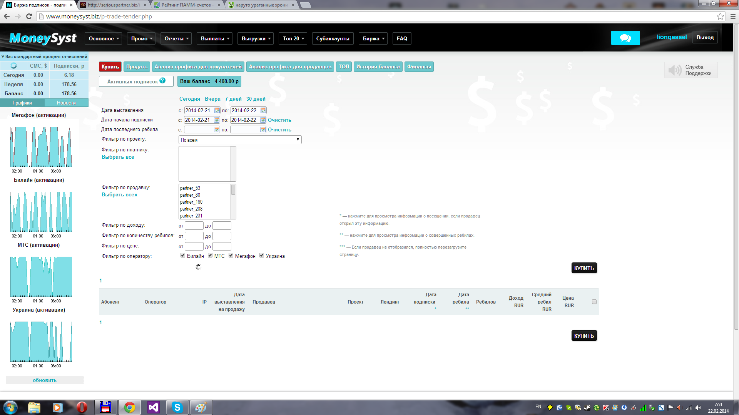Click the Служба Поддержки speaker icon
The width and height of the screenshot is (739, 415).
pyautogui.click(x=674, y=70)
